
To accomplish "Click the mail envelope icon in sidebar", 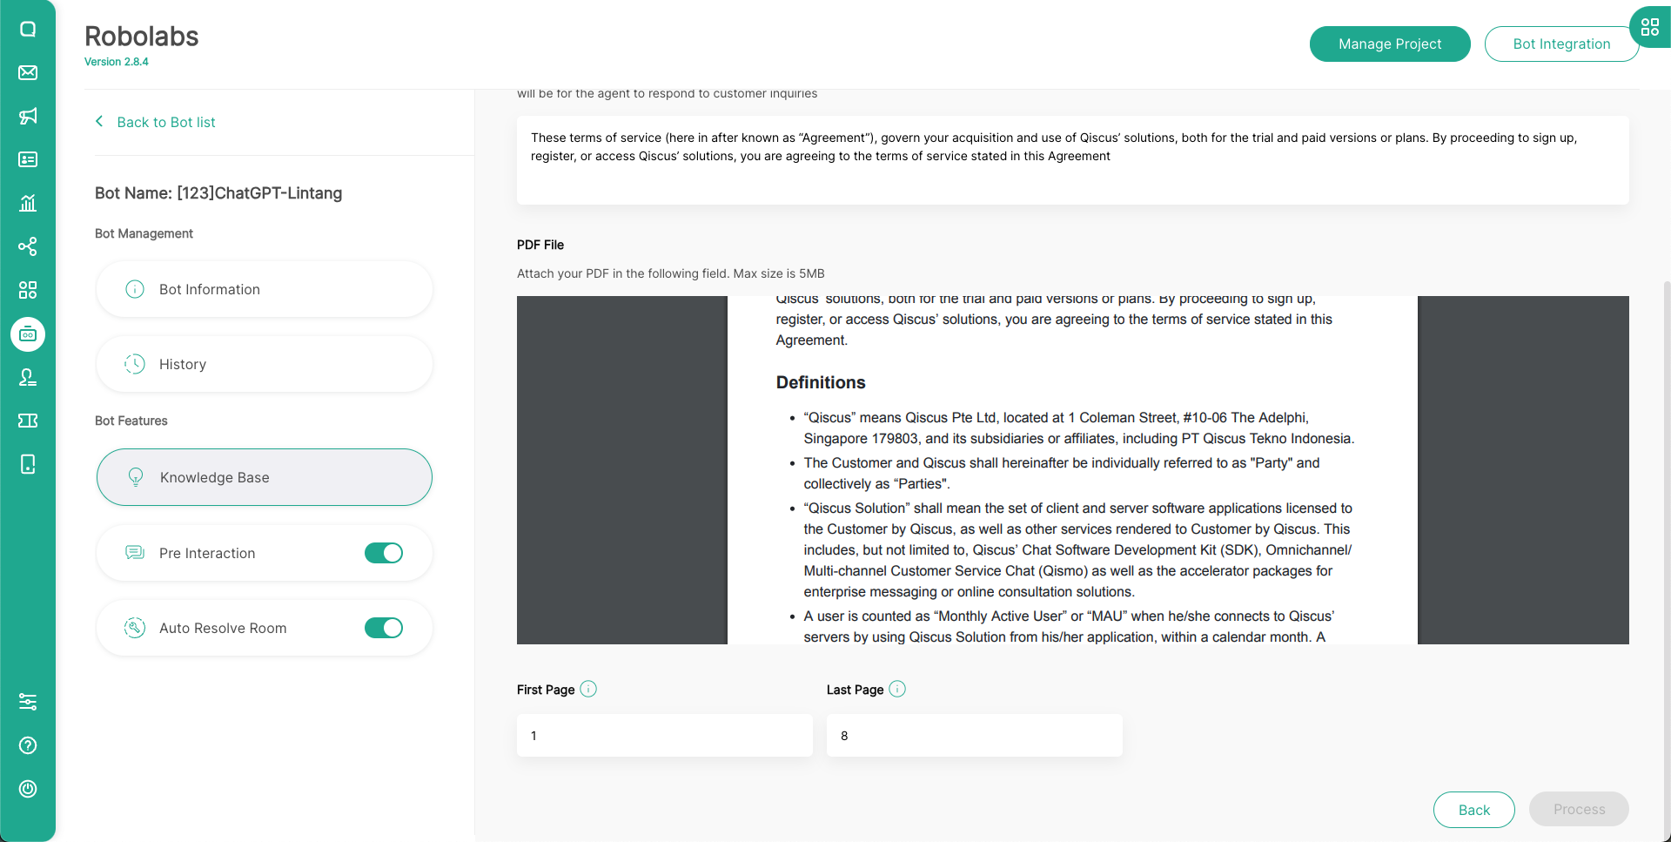I will coord(28,72).
